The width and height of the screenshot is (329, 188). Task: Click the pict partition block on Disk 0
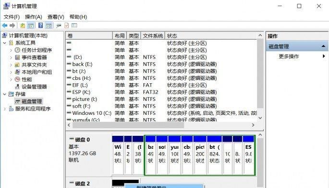click(200, 155)
